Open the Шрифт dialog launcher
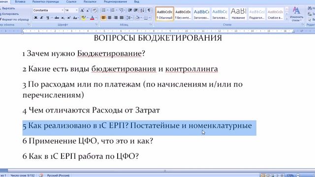Image resolution: width=315 pixels, height=177 pixels. pos(96,25)
